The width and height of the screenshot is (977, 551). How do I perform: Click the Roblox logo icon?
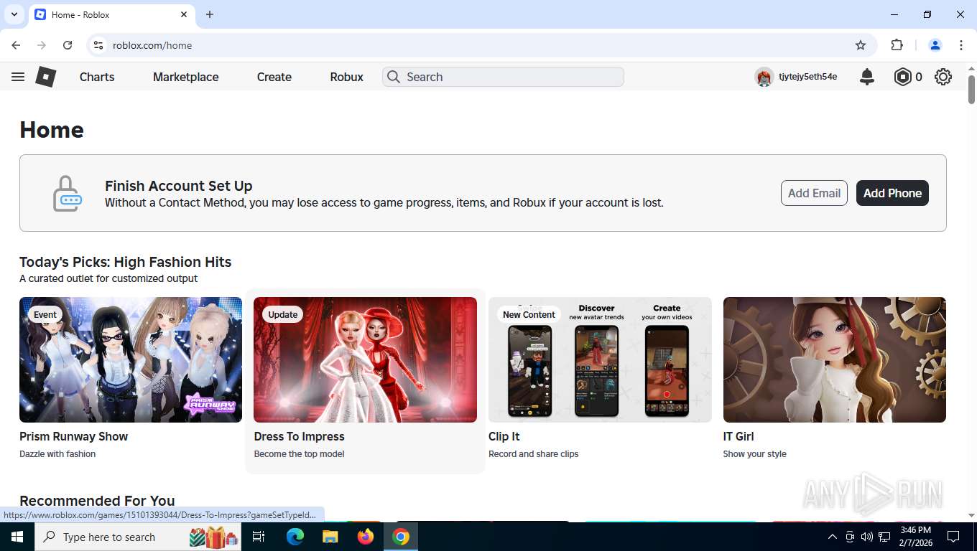[46, 77]
